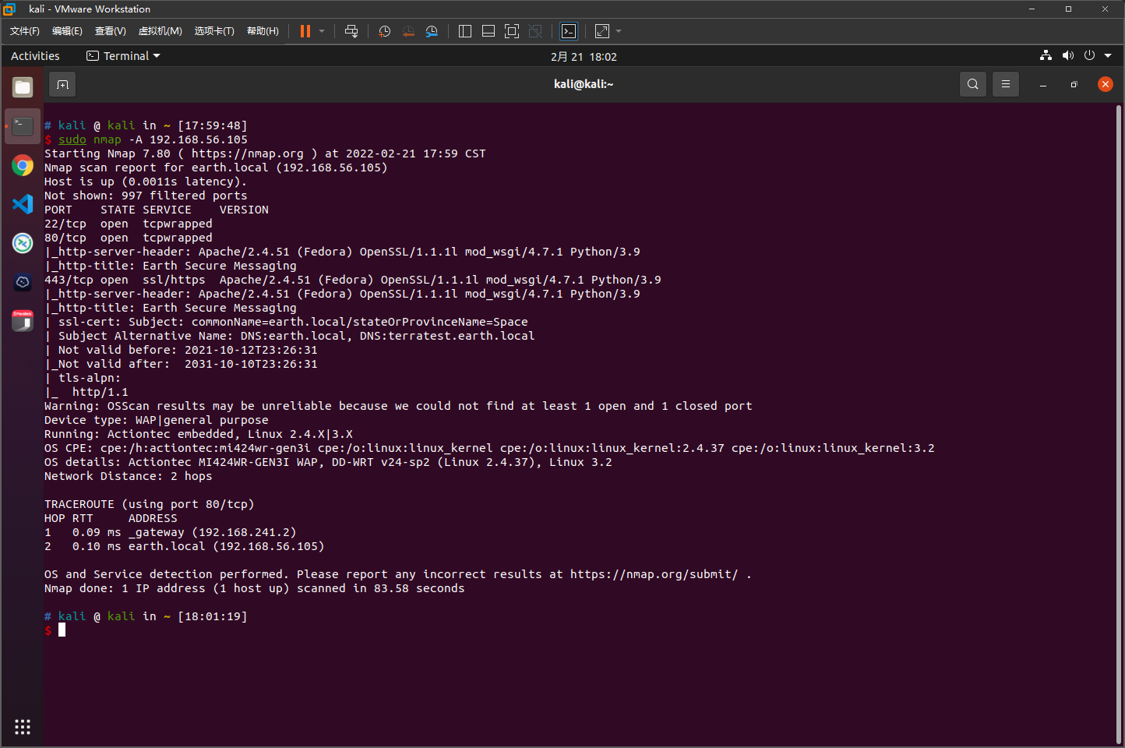Open the green remote desktop dock icon

23,243
